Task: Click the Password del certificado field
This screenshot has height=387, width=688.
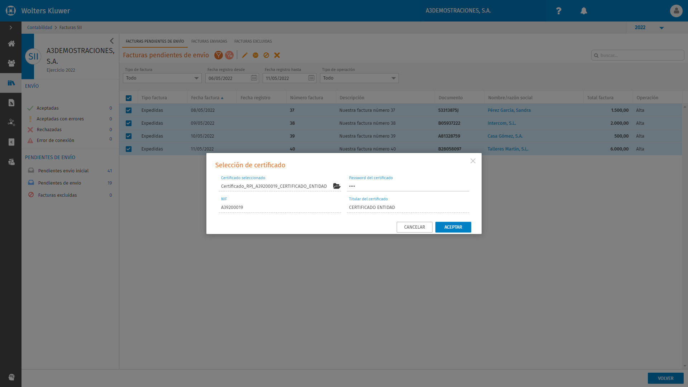Action: click(x=408, y=186)
